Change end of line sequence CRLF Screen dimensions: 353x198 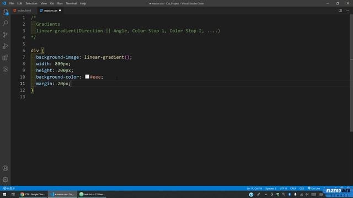[x=293, y=188]
